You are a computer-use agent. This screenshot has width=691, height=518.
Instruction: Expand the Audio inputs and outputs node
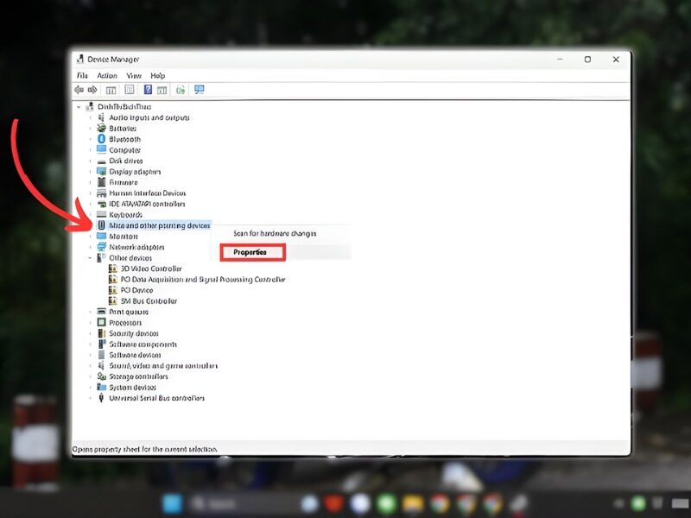click(90, 117)
